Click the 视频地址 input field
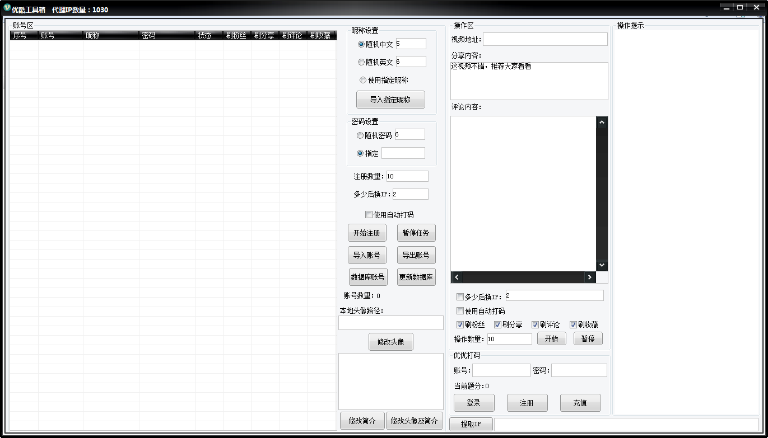Viewport: 768px width, 438px height. (545, 39)
